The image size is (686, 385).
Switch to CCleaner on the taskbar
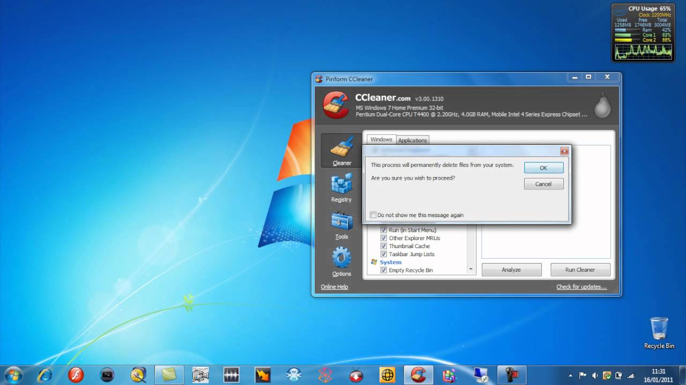click(x=419, y=375)
